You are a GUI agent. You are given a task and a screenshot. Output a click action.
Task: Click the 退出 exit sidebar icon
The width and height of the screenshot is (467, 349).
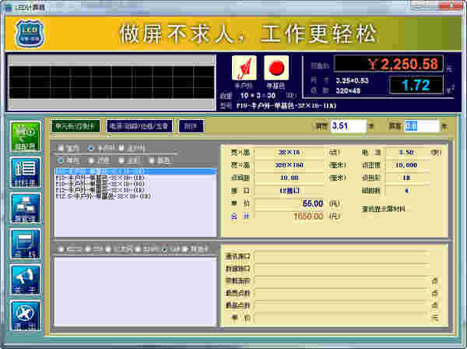(x=26, y=317)
